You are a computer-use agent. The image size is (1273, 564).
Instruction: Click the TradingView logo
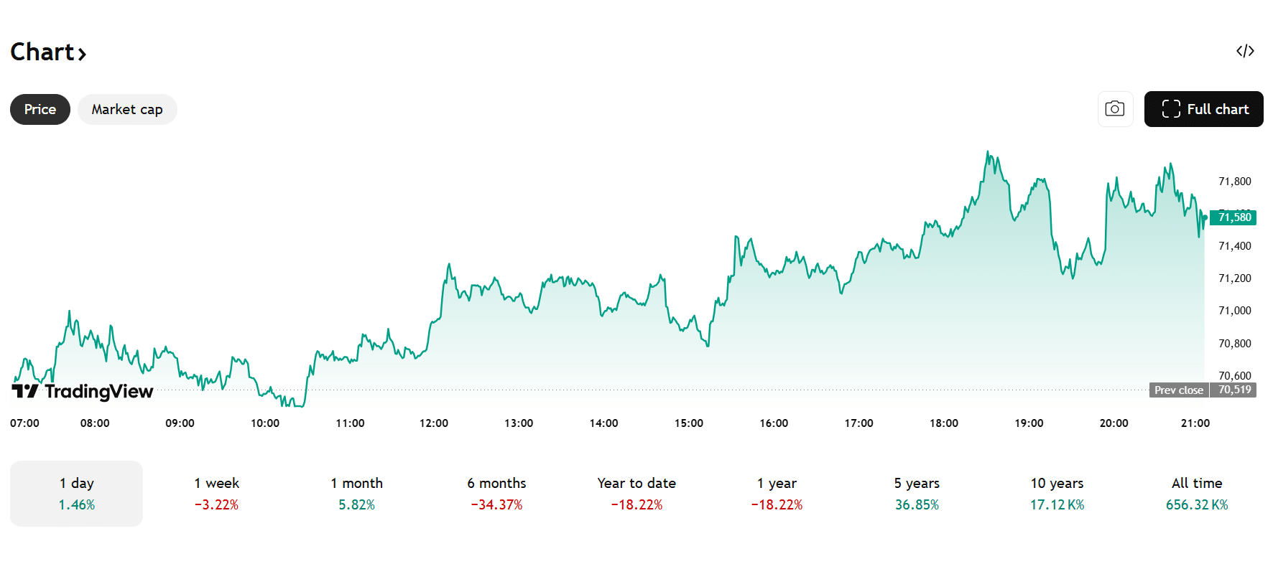(x=83, y=391)
